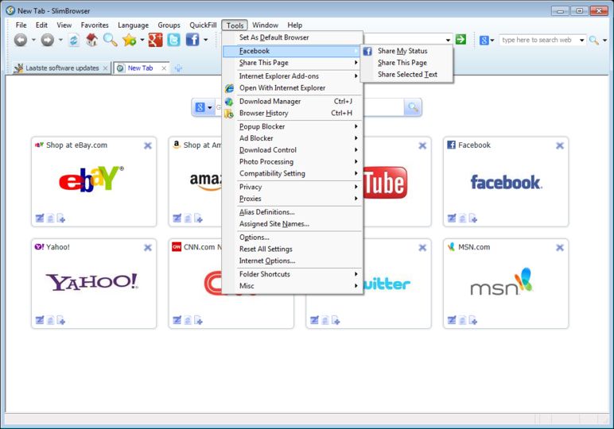Click the Twitter toolbar icon
The height and width of the screenshot is (429, 614).
(174, 40)
